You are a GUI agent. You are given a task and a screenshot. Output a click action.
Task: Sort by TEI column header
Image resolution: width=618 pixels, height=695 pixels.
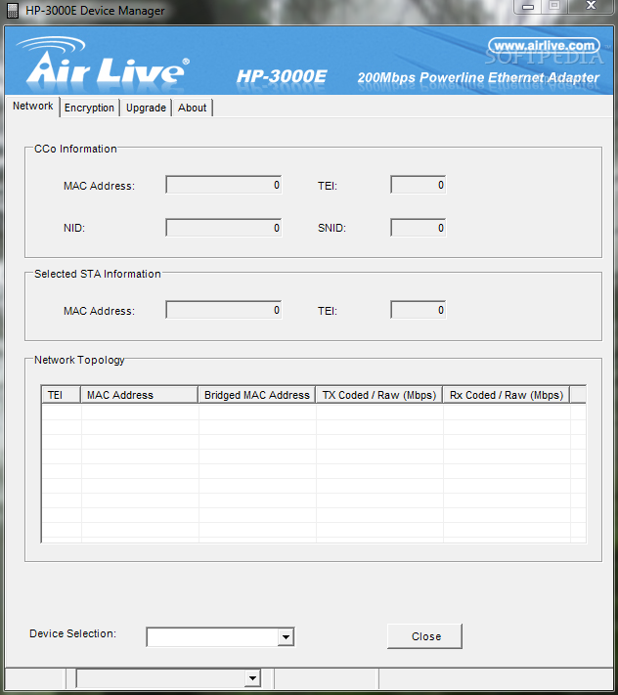point(61,395)
